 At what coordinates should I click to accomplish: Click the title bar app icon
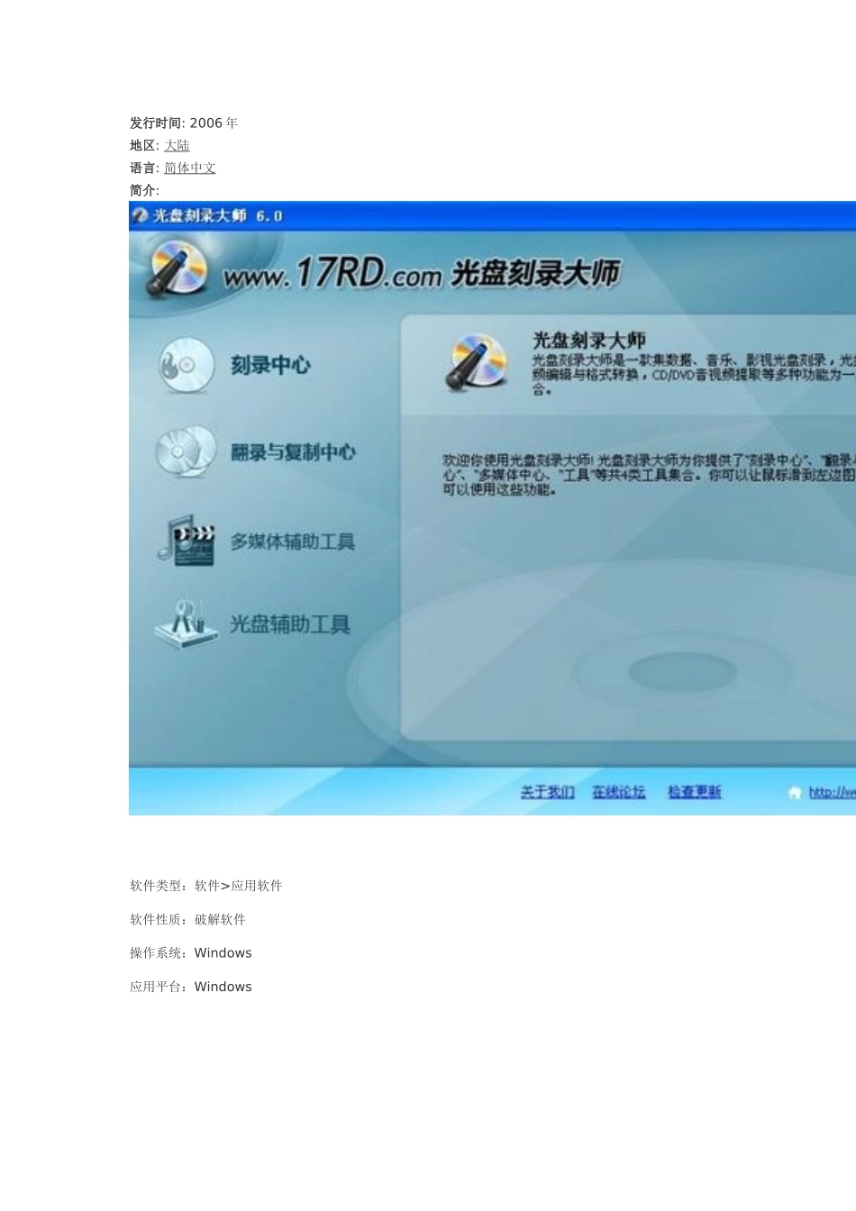[140, 215]
